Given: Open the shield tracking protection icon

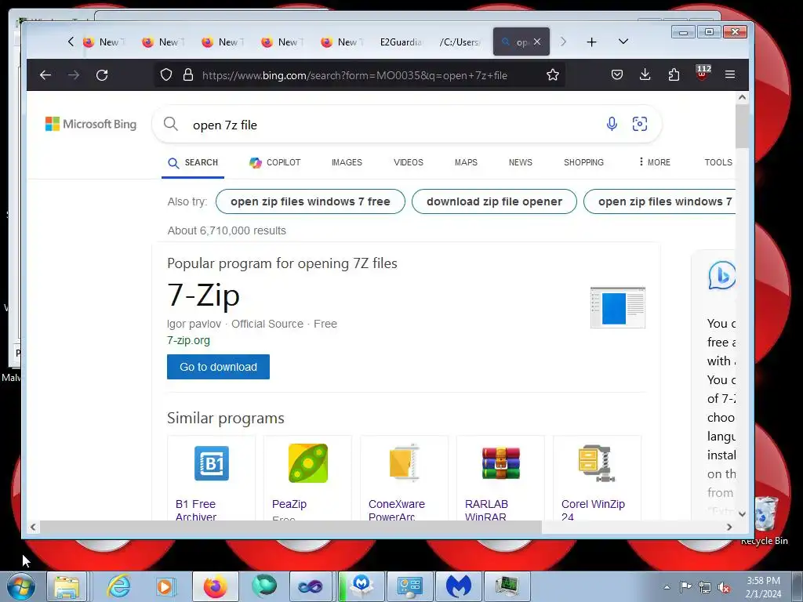Looking at the screenshot, I should (166, 74).
